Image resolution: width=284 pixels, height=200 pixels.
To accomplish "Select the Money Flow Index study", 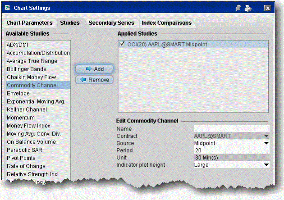I will click(x=28, y=126).
